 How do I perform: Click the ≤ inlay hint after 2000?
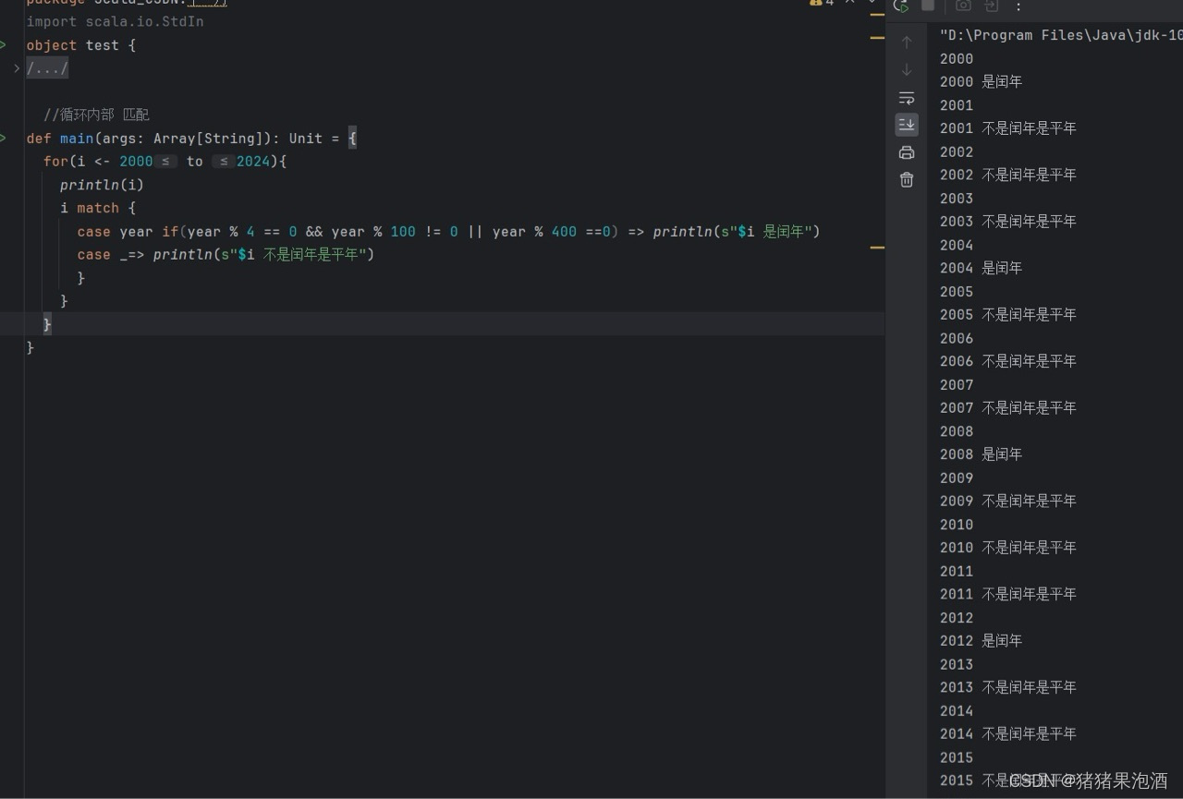(166, 161)
